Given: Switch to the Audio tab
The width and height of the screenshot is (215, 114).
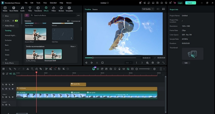Looking at the screenshot, I should tap(22, 9).
